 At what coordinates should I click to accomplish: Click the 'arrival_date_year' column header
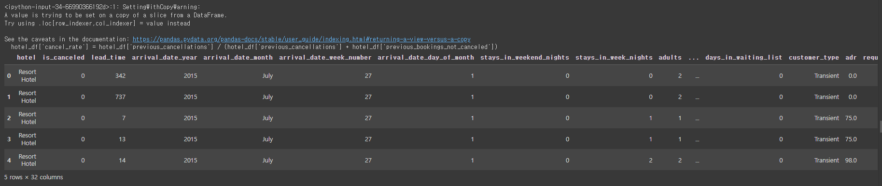click(x=164, y=57)
